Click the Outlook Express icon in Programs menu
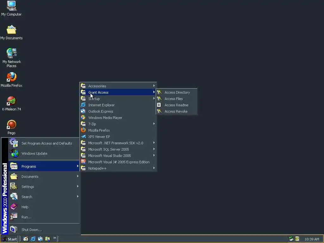The height and width of the screenshot is (243, 324). (x=83, y=111)
